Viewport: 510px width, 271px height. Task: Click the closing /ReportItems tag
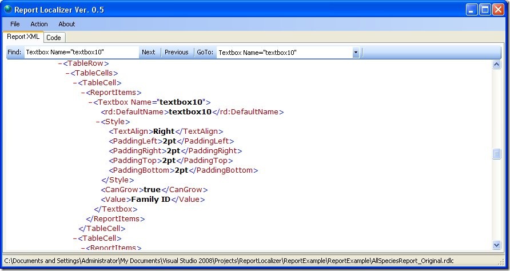[115, 219]
